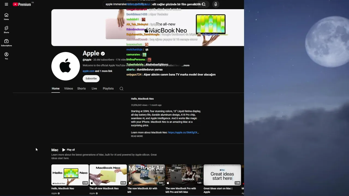Click the verified badge beside Apple
The width and height of the screenshot is (349, 196).
[x=103, y=54]
